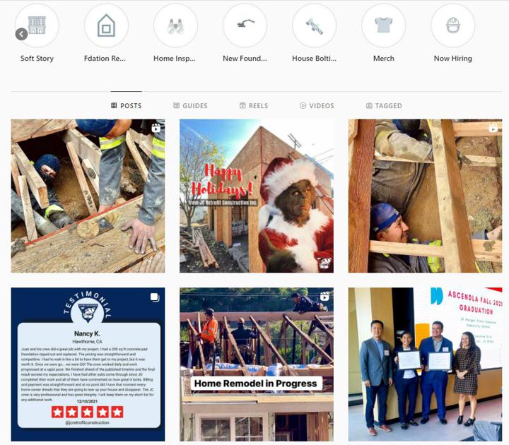The width and height of the screenshot is (509, 445).
Task: Switch to the POSTS tab
Action: [127, 105]
